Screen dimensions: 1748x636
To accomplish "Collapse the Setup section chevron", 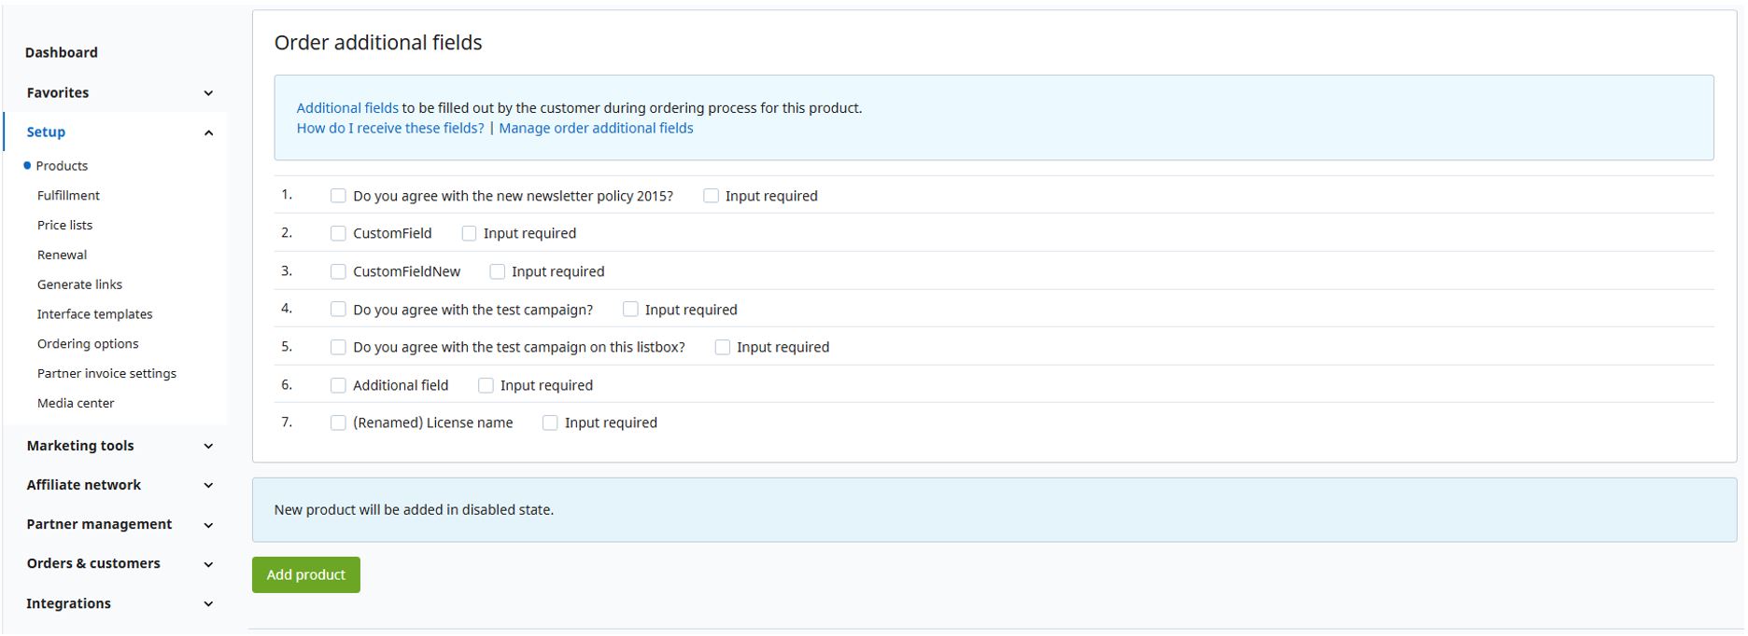I will click(x=208, y=132).
